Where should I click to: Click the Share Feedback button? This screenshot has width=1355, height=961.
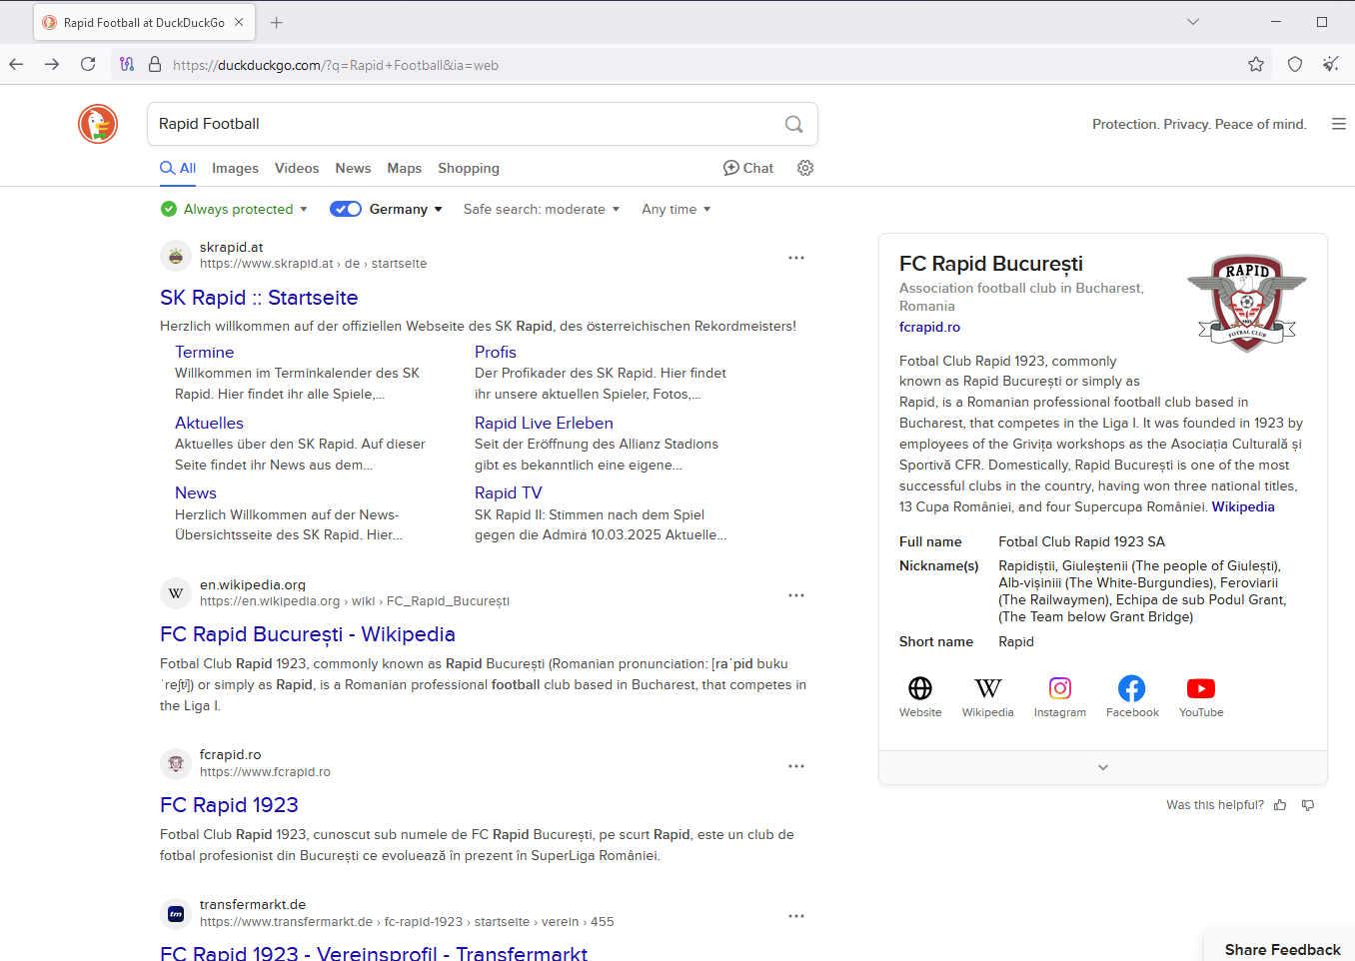[x=1282, y=949]
